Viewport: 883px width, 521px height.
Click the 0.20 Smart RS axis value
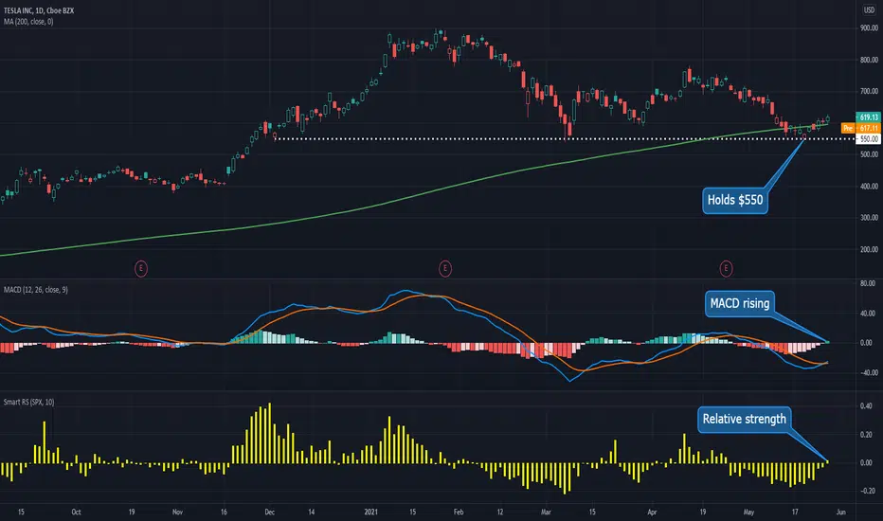[x=866, y=435]
